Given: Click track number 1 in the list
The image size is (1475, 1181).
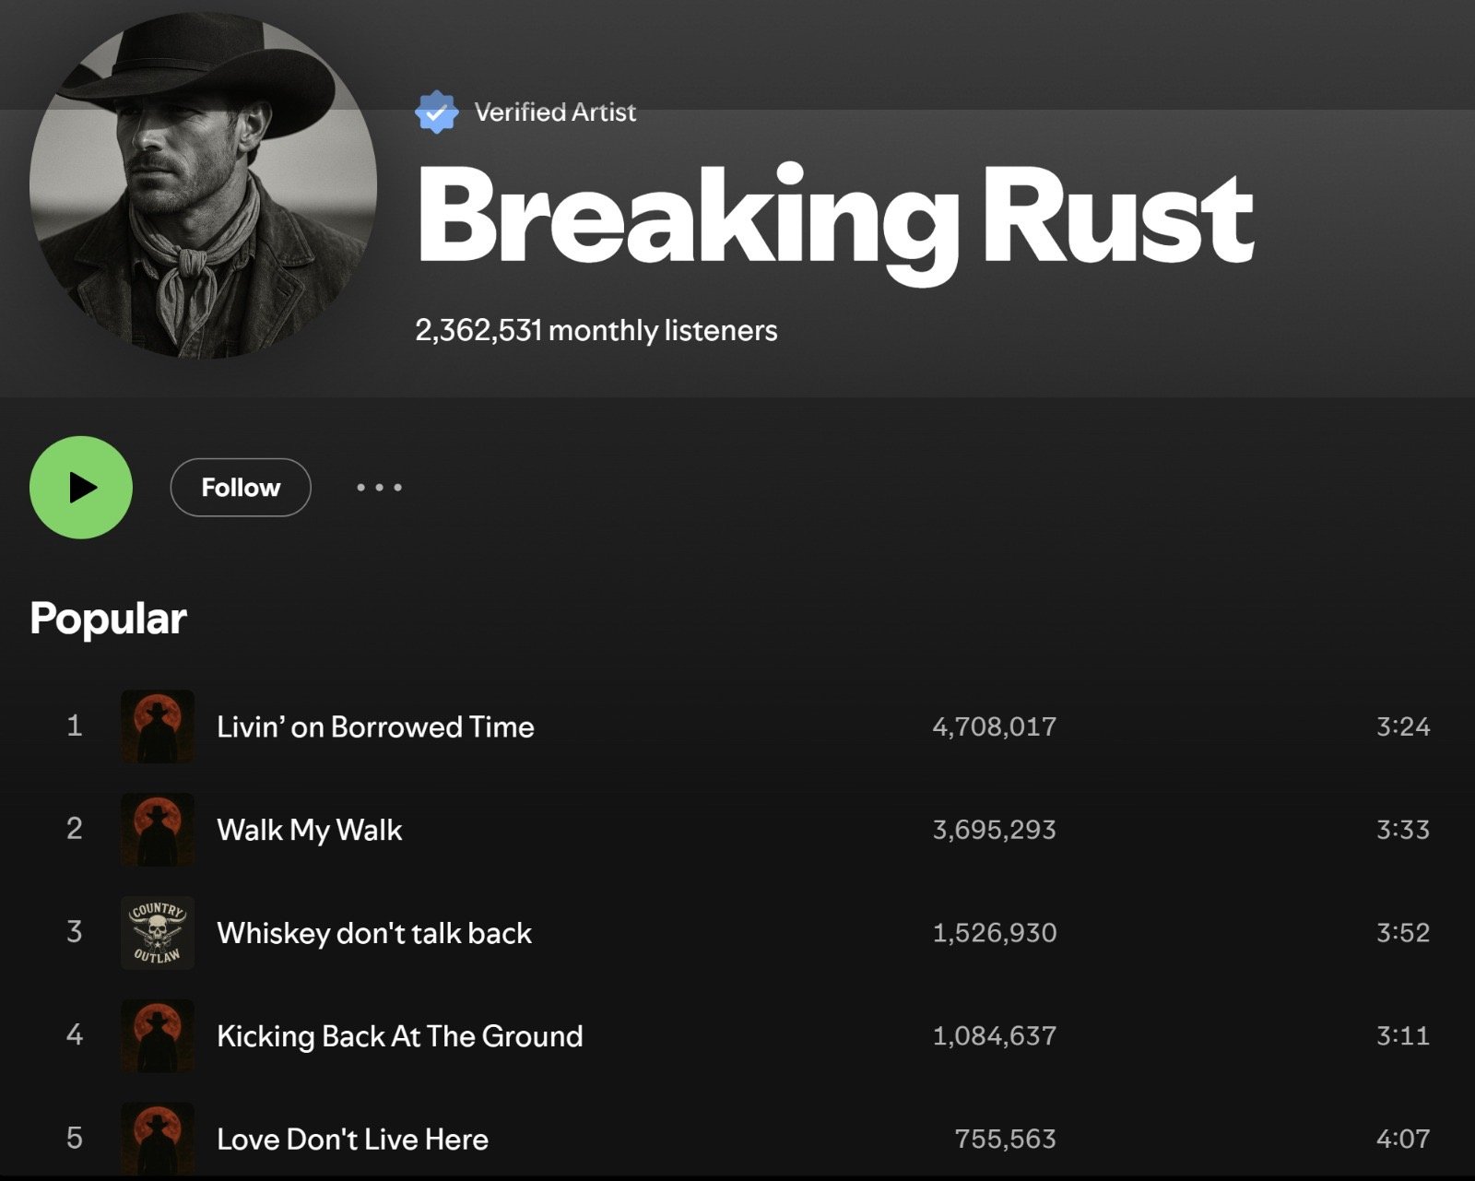Looking at the screenshot, I should click(75, 726).
